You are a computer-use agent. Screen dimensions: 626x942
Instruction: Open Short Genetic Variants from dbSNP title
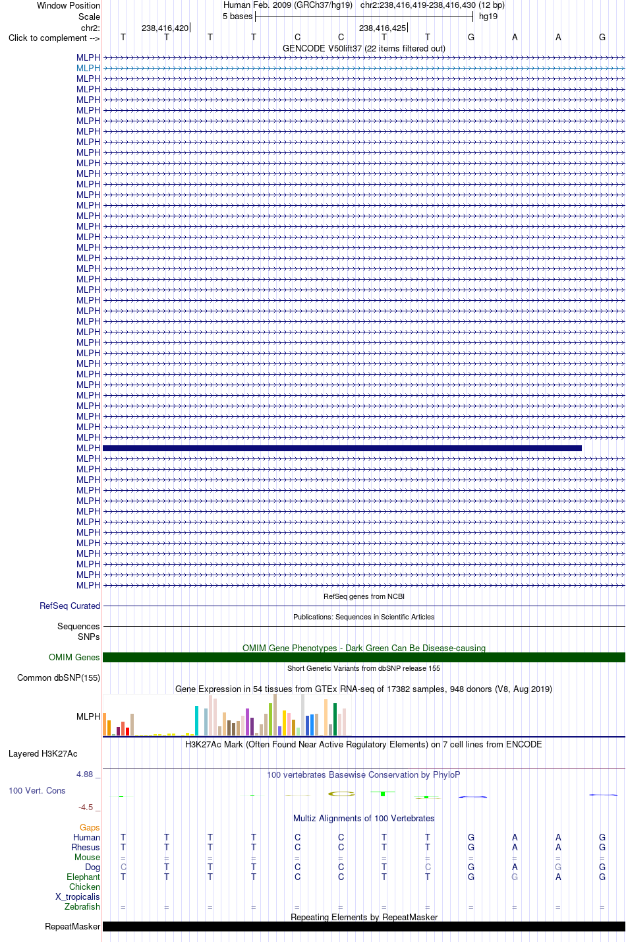[x=364, y=668]
